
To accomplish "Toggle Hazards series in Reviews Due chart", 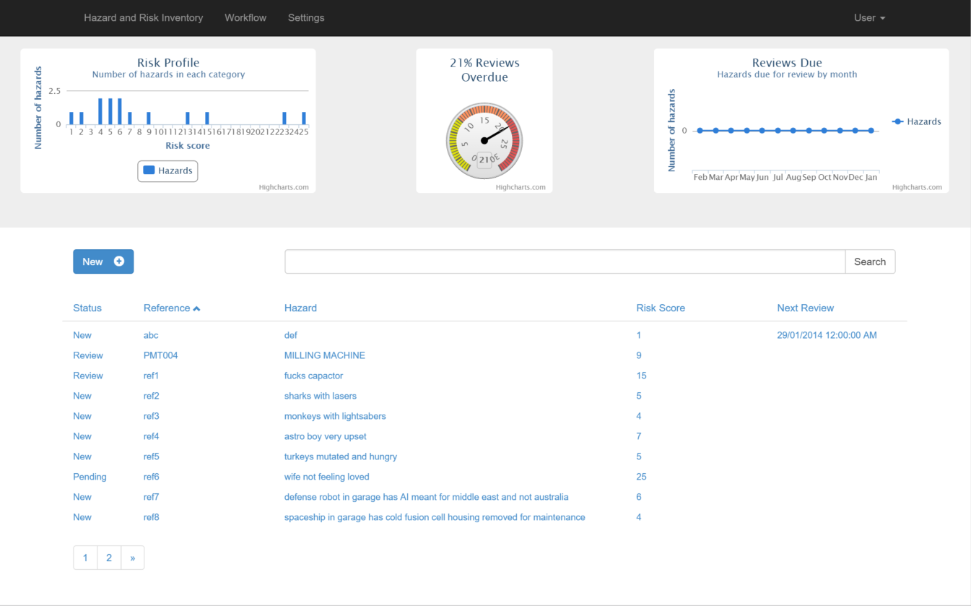I will pos(916,122).
